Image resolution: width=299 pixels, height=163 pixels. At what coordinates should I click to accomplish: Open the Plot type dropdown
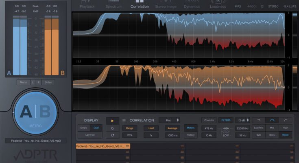[x=170, y=120]
